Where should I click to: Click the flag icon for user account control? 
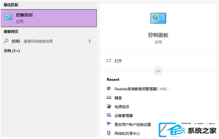(x=109, y=124)
